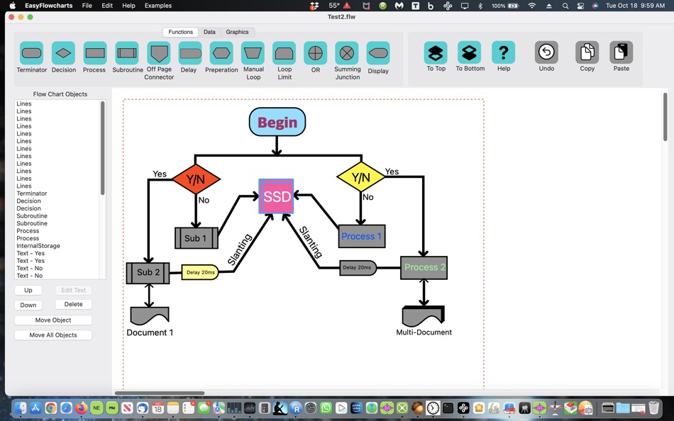Select the Display shape tool
Screen dimensions: 674x421
[x=378, y=53]
